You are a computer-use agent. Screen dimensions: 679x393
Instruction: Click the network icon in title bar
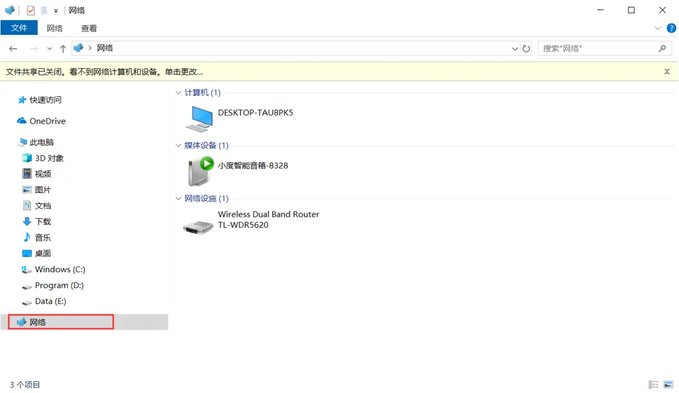(9, 10)
